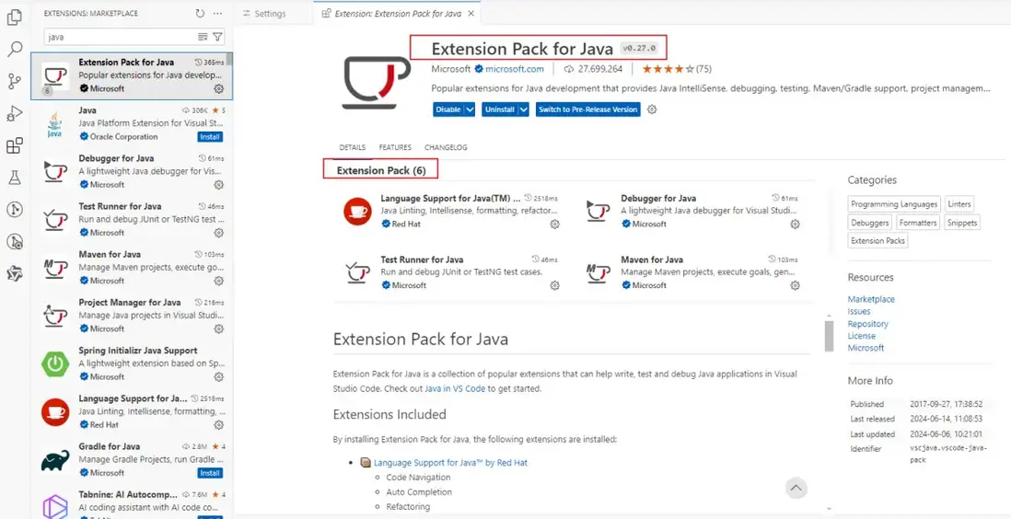Open the CHANGELOG tab
The height and width of the screenshot is (519, 1011).
[x=447, y=147]
